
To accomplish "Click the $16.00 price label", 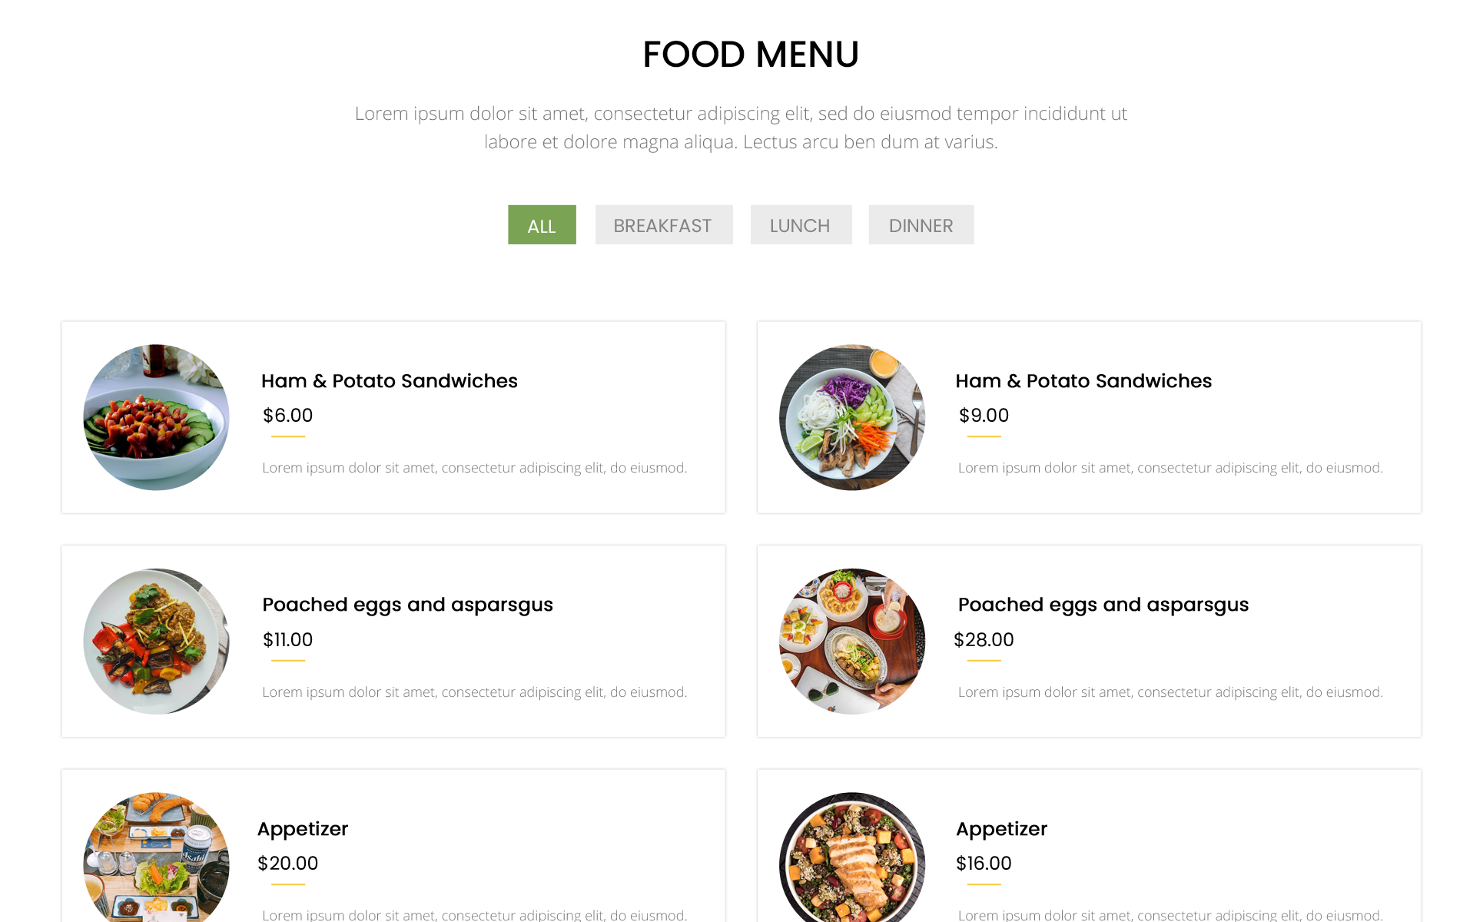I will [983, 864].
